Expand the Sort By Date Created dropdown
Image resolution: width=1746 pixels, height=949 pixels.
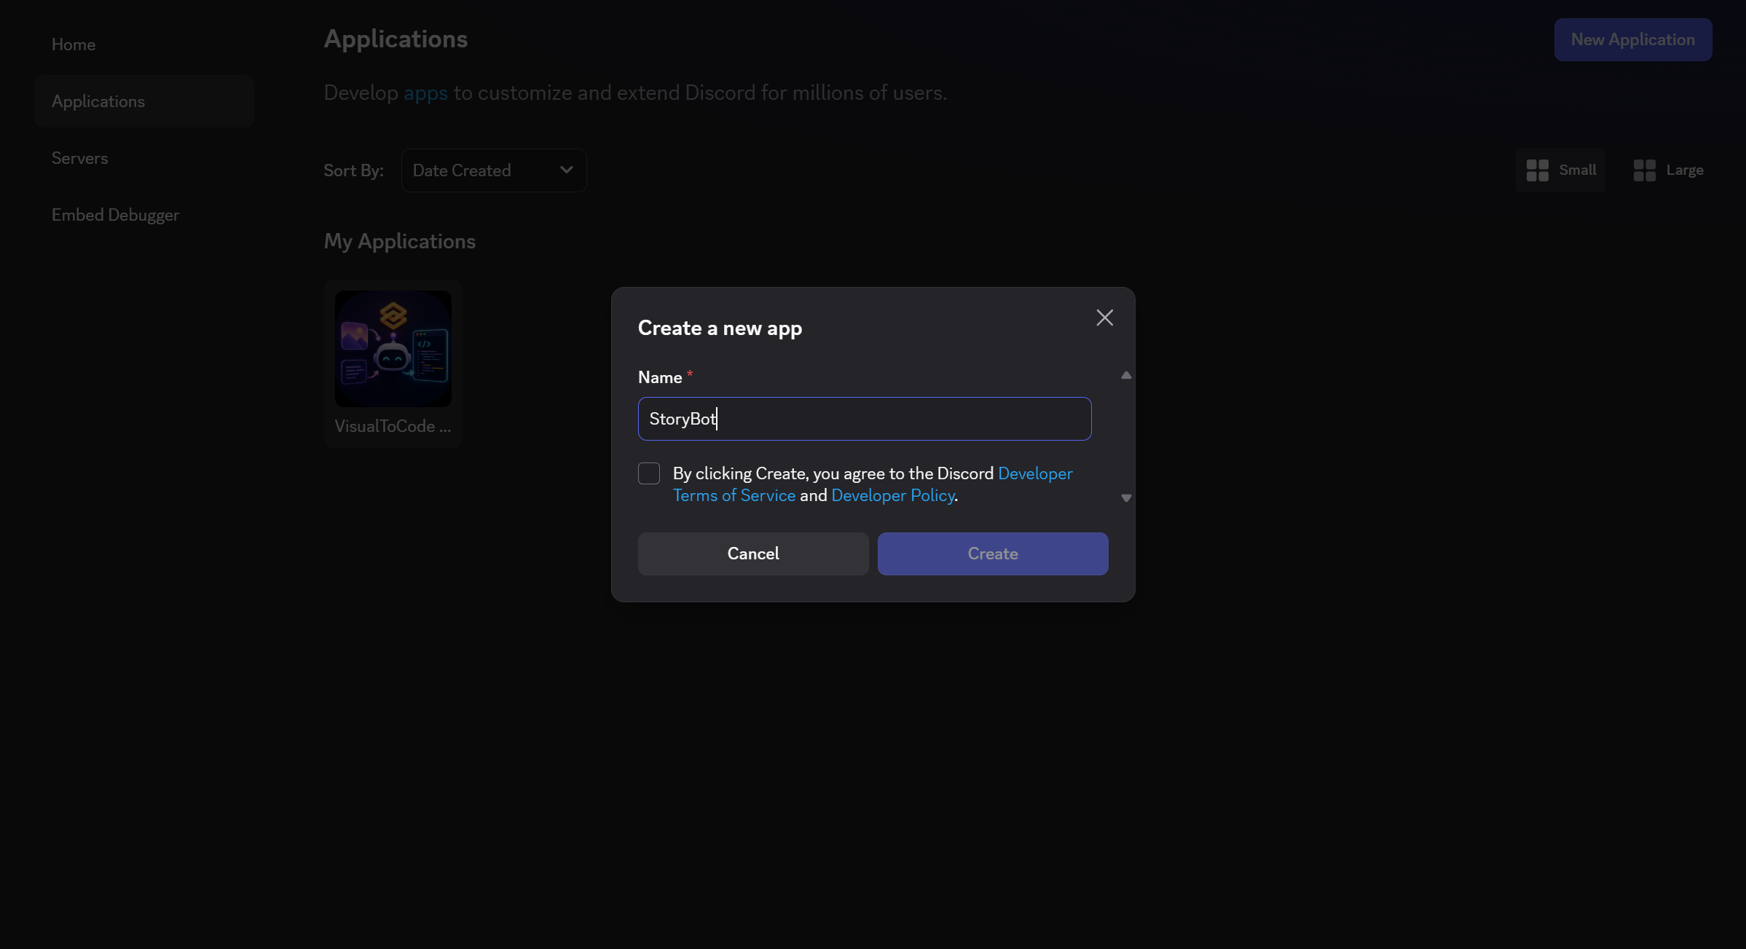(494, 170)
